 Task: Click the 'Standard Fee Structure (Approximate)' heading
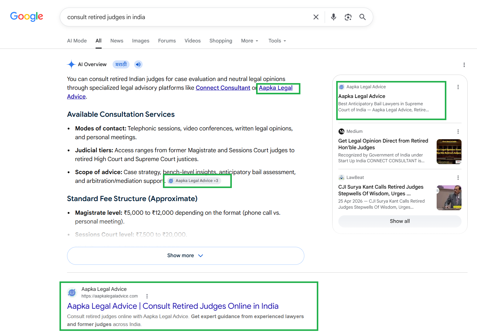click(x=132, y=199)
